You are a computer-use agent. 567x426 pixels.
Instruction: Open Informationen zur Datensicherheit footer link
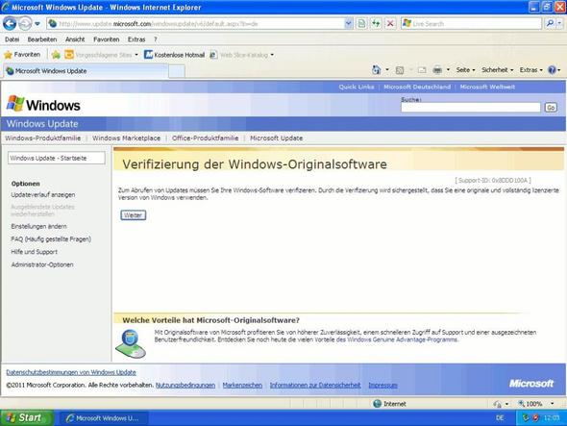pos(315,386)
